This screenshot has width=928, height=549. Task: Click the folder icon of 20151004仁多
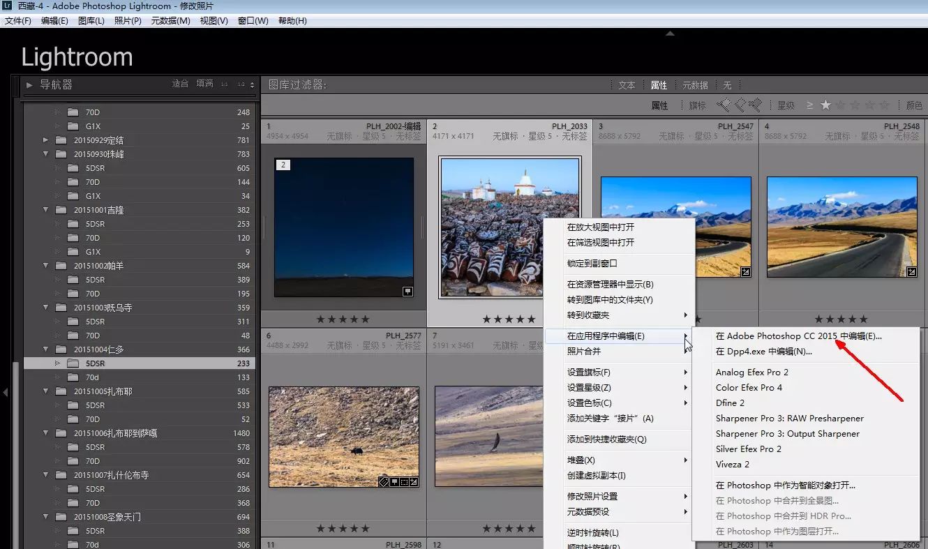61,349
